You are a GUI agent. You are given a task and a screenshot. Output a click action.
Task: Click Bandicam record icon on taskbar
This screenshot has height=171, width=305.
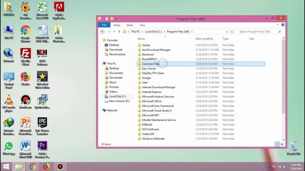point(60,167)
